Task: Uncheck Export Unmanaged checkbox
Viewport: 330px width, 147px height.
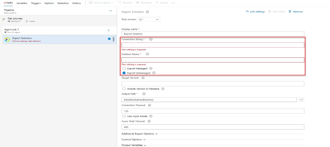Action: tap(124, 73)
